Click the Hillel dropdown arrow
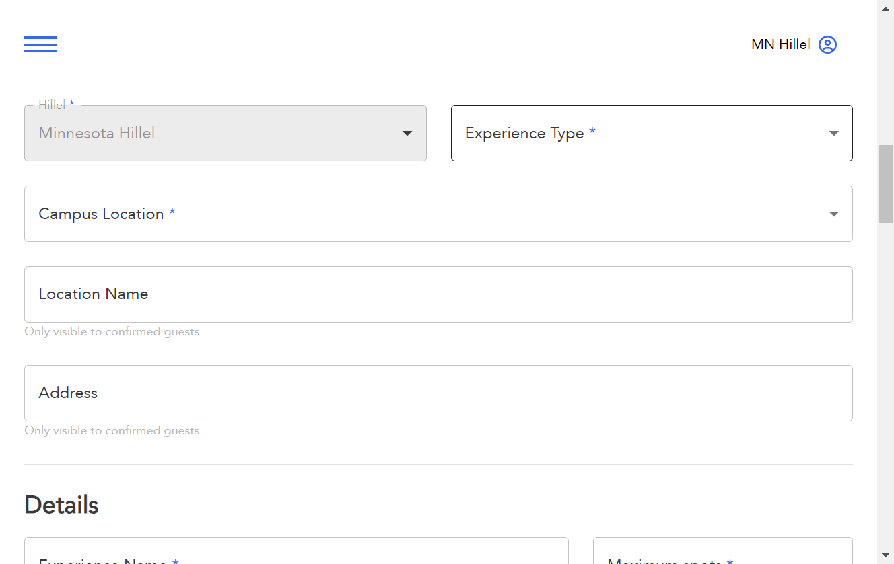This screenshot has height=564, width=894. [407, 133]
